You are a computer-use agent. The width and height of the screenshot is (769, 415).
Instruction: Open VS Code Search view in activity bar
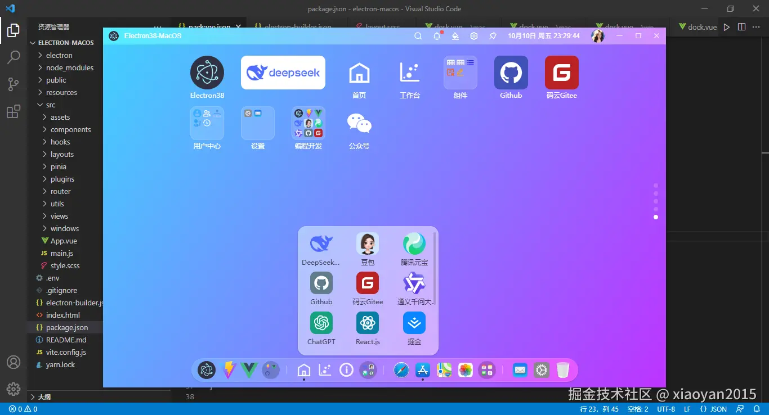click(14, 57)
